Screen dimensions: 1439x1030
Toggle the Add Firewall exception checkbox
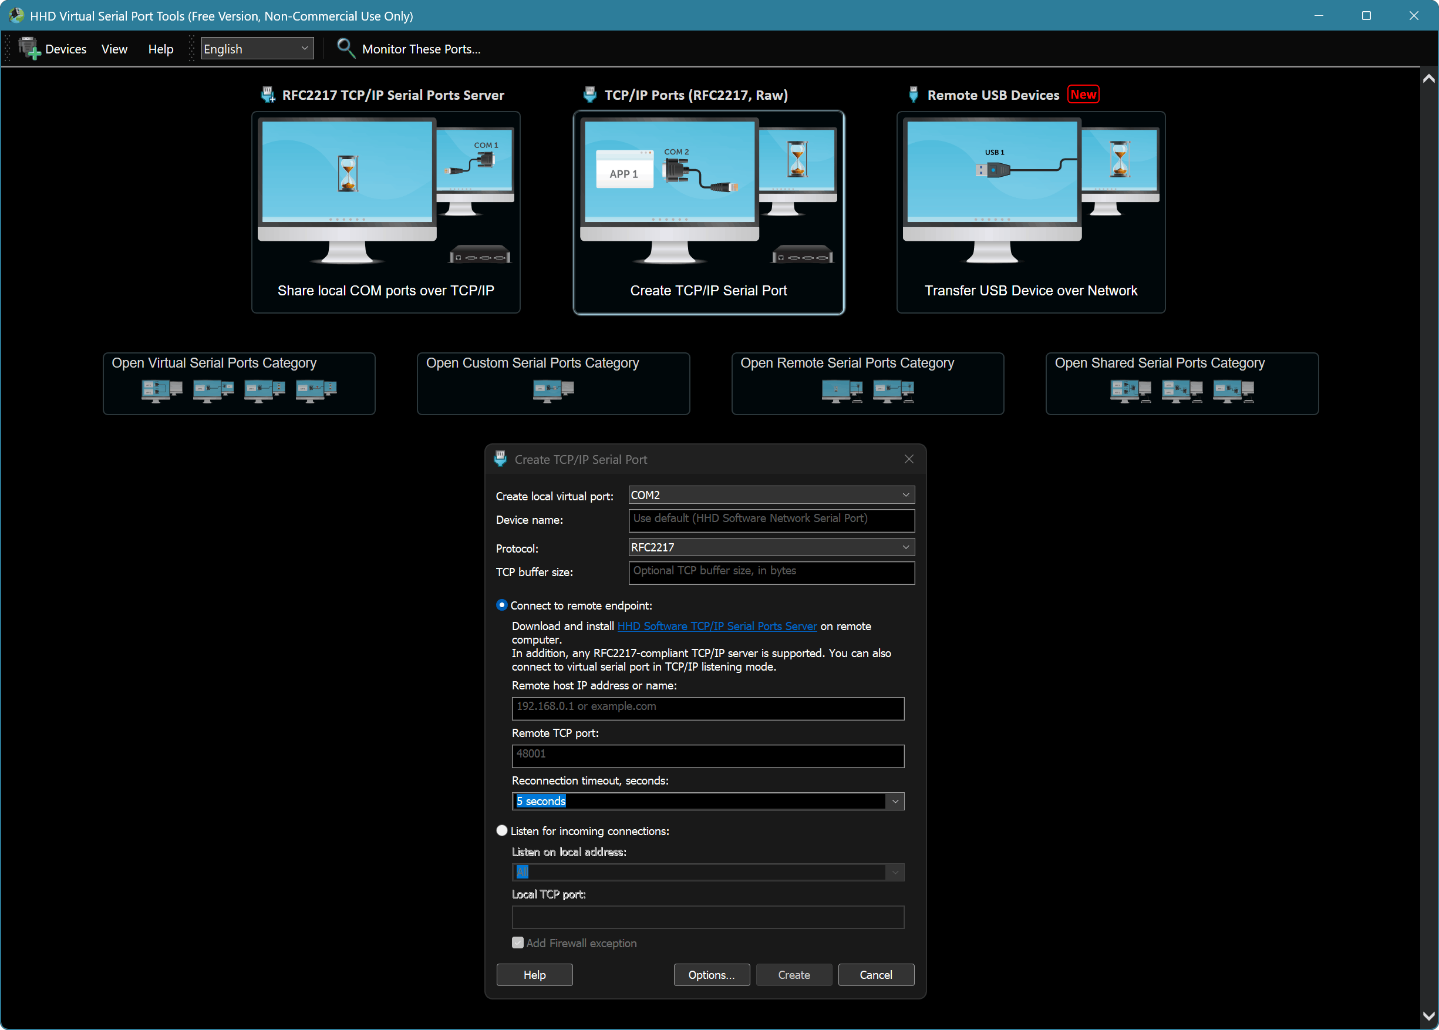pyautogui.click(x=517, y=943)
